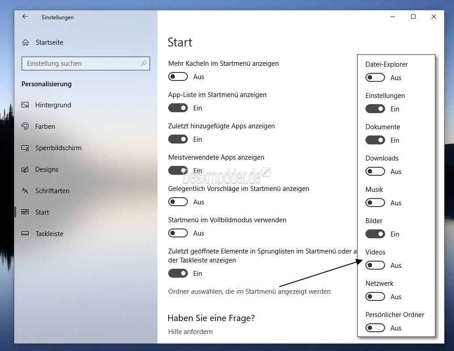Toggle Mehr Kacheln im Startmenü anzeigen

pyautogui.click(x=178, y=76)
